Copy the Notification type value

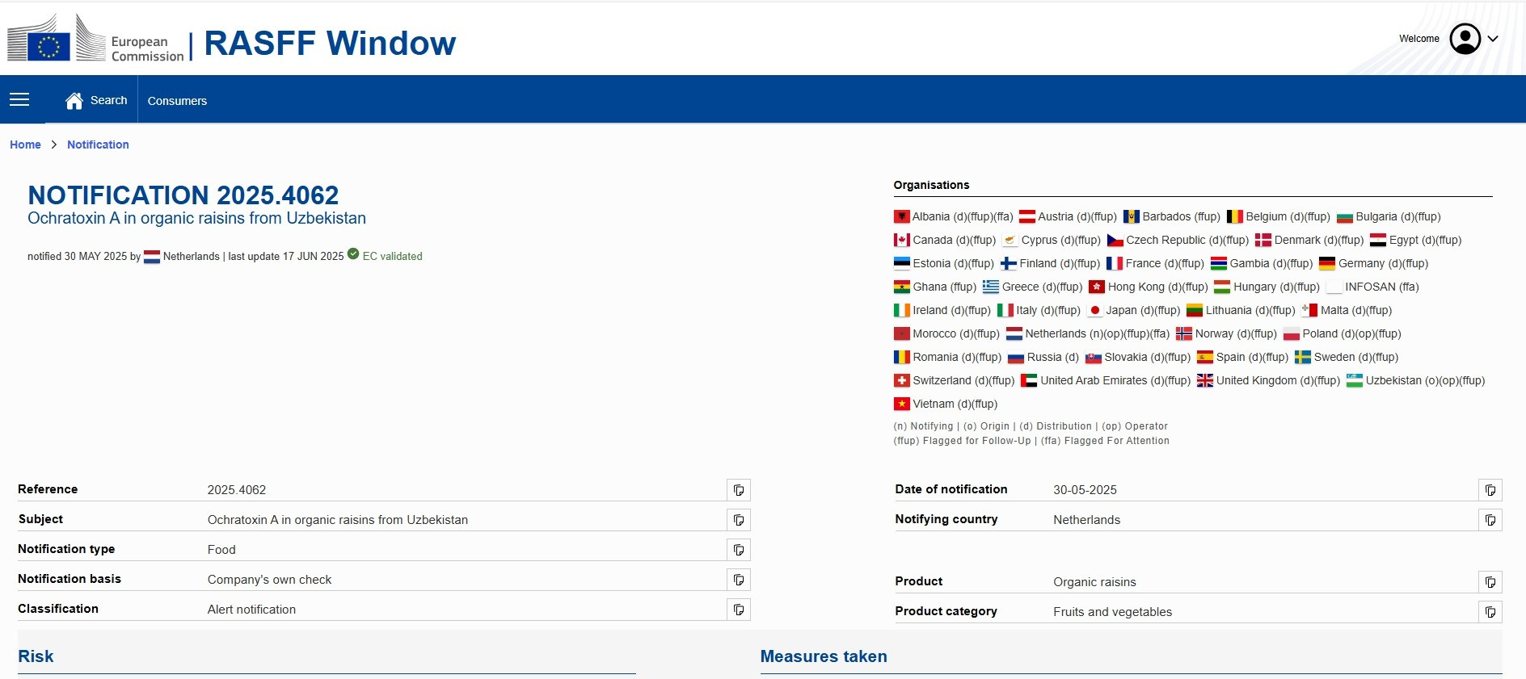[x=738, y=550]
